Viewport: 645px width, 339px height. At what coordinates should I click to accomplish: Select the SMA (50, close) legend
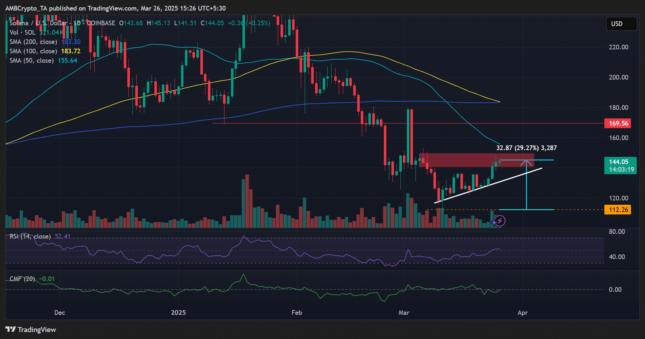(31, 60)
